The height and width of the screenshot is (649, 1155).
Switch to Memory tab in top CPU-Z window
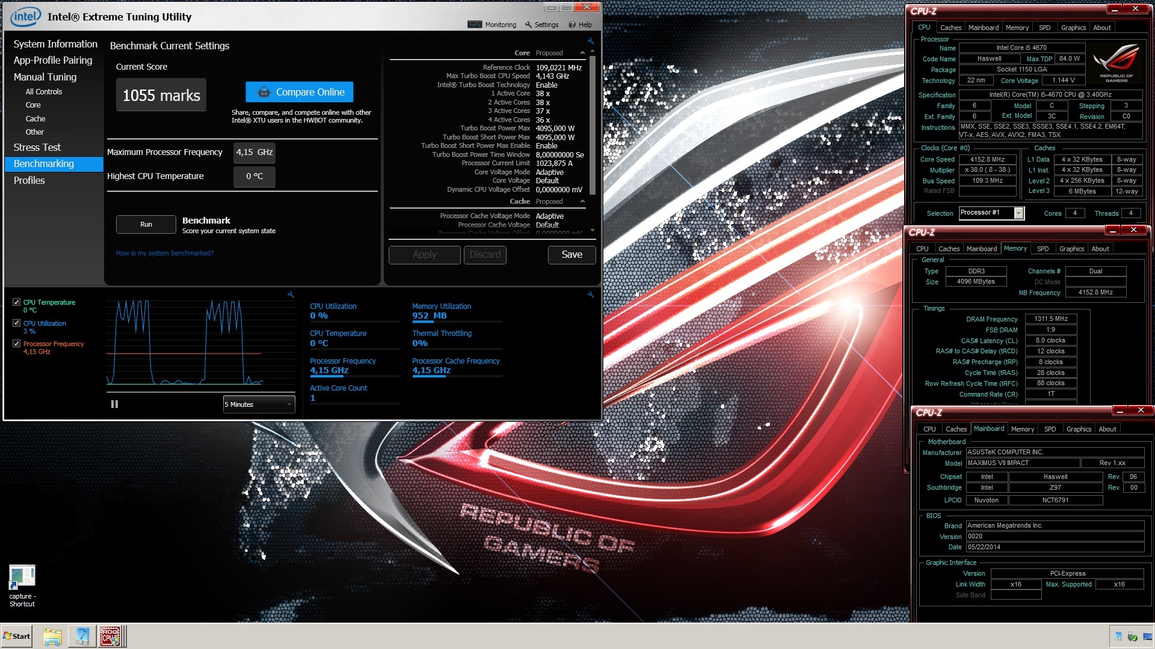[1017, 28]
